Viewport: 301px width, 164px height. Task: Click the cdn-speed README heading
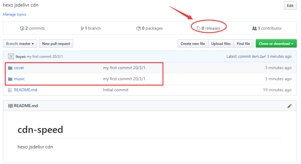click(40, 130)
